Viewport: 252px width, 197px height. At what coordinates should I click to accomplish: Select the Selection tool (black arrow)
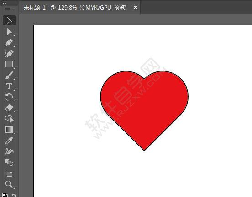click(x=9, y=20)
